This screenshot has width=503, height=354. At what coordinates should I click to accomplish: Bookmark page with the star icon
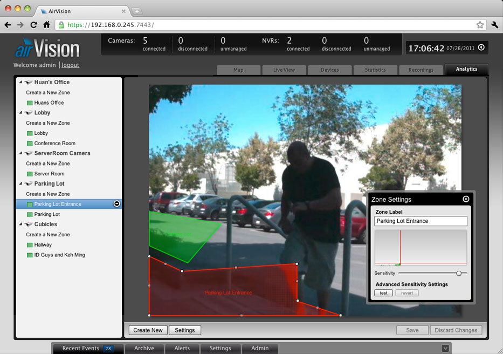[x=480, y=25]
